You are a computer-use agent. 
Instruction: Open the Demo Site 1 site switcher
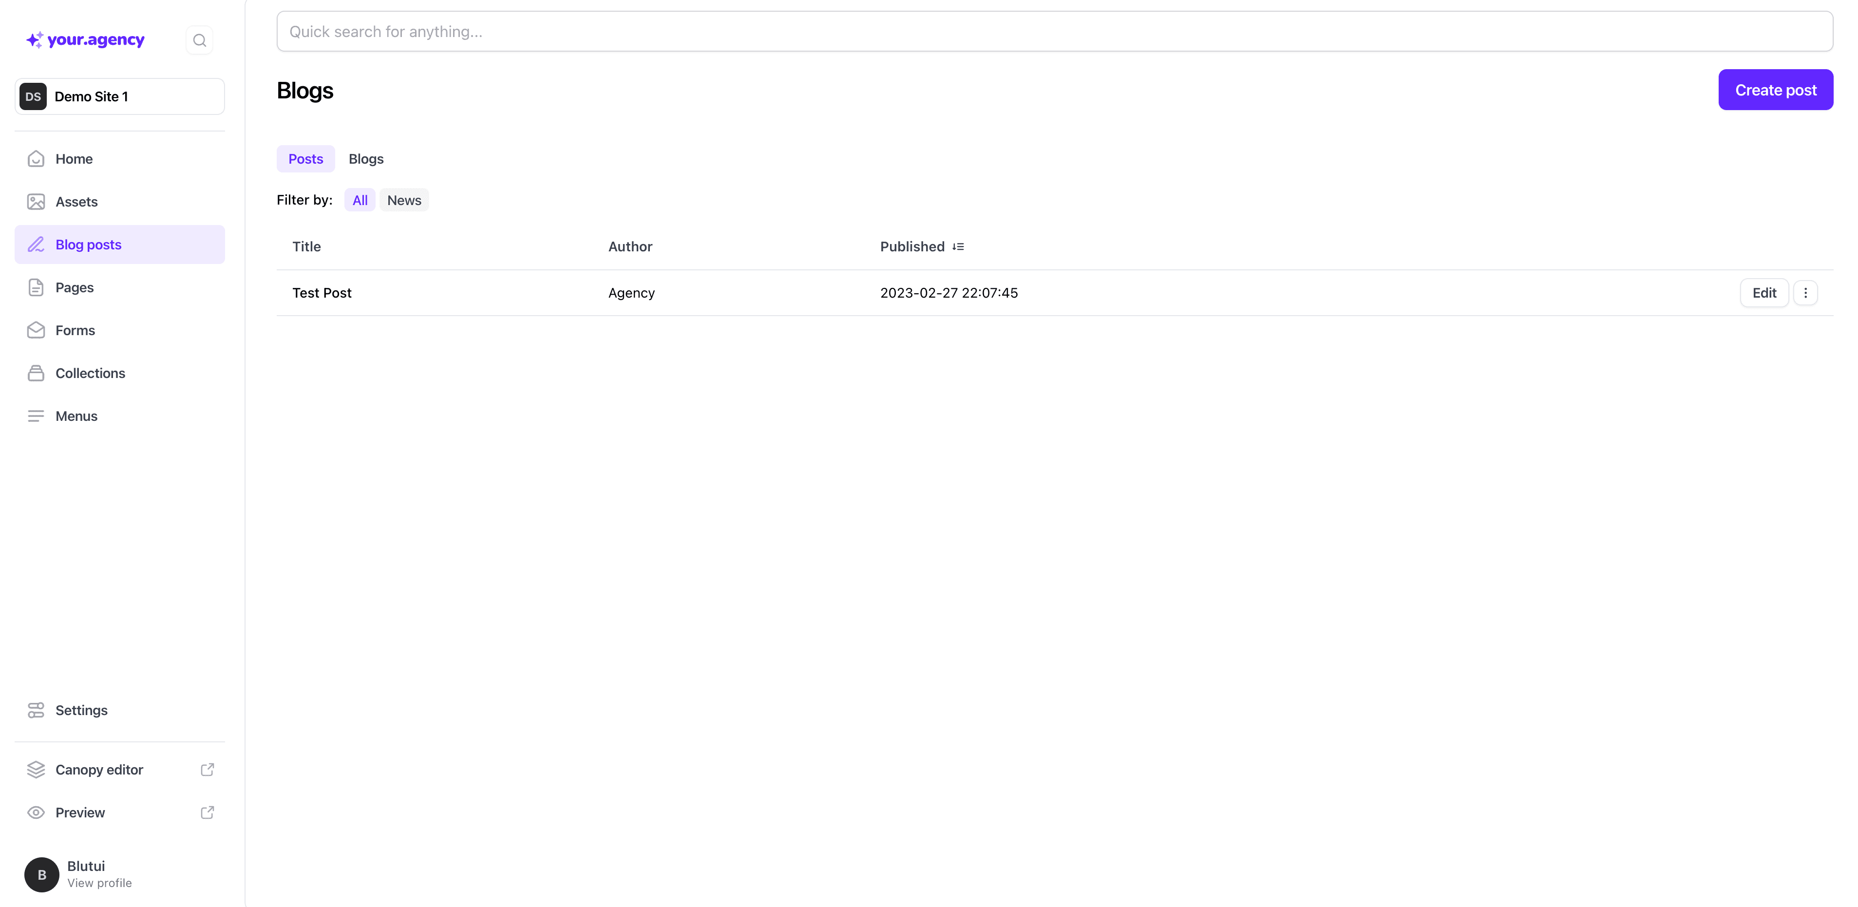[x=119, y=96]
